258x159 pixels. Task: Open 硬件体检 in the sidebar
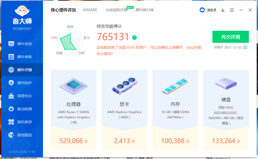point(22,44)
